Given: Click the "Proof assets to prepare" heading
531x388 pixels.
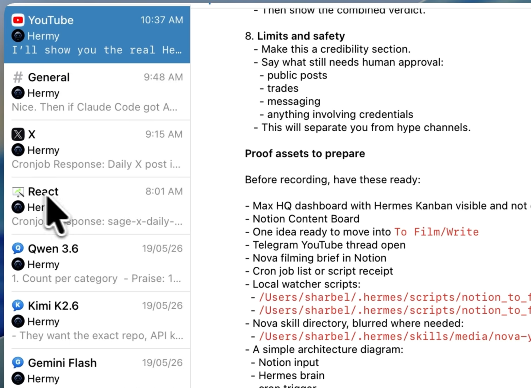Looking at the screenshot, I should point(305,154).
